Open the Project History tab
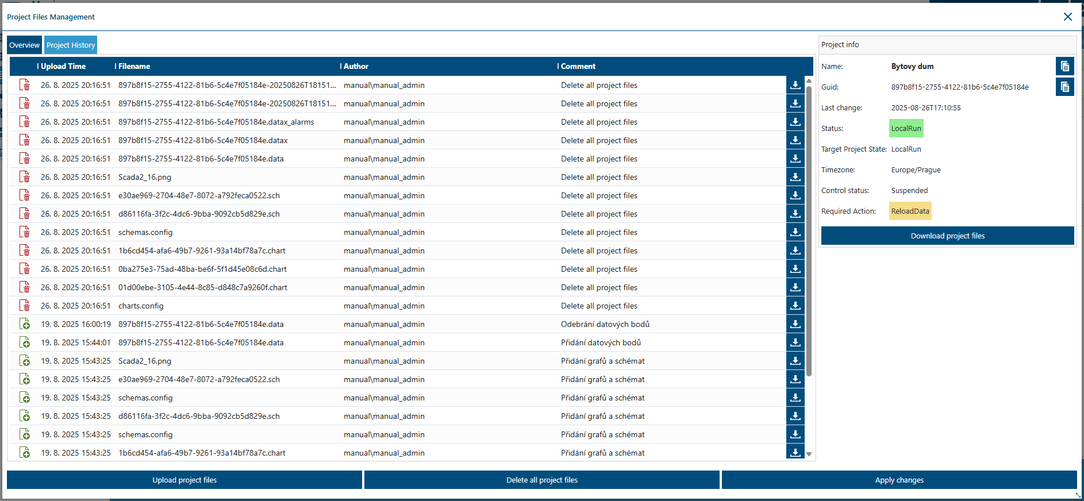 pos(71,45)
